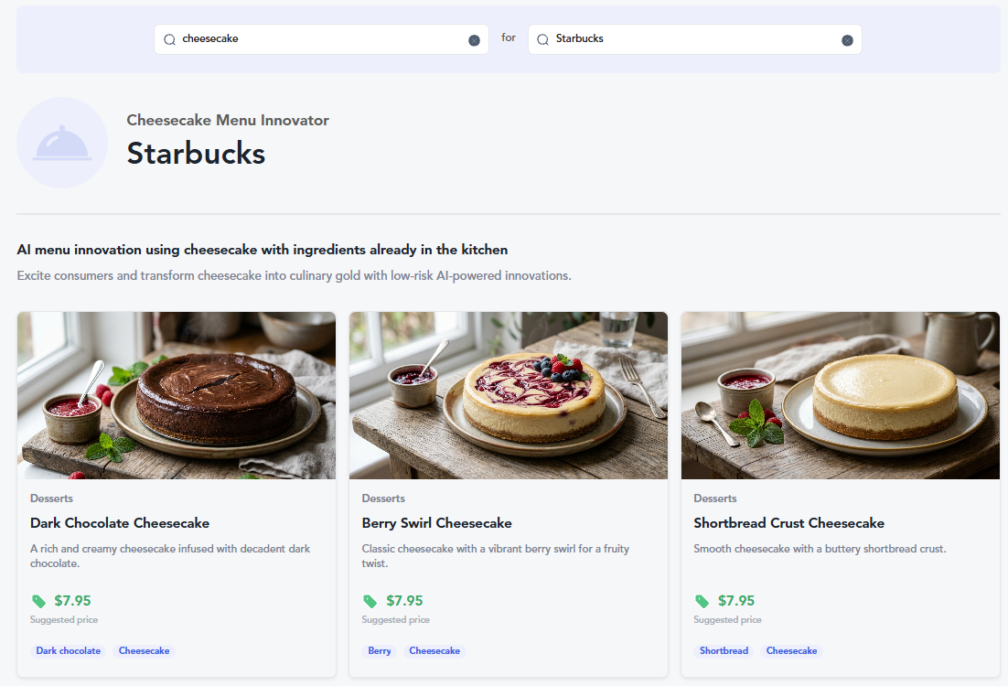Click the price tag icon on Dark Chocolate Cheesecake
Image resolution: width=1008 pixels, height=686 pixels.
(x=39, y=601)
